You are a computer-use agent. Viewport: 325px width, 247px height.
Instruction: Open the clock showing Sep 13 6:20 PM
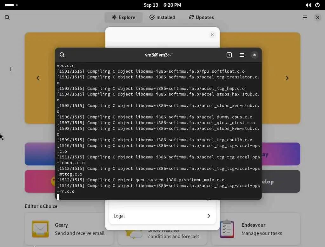(x=162, y=5)
